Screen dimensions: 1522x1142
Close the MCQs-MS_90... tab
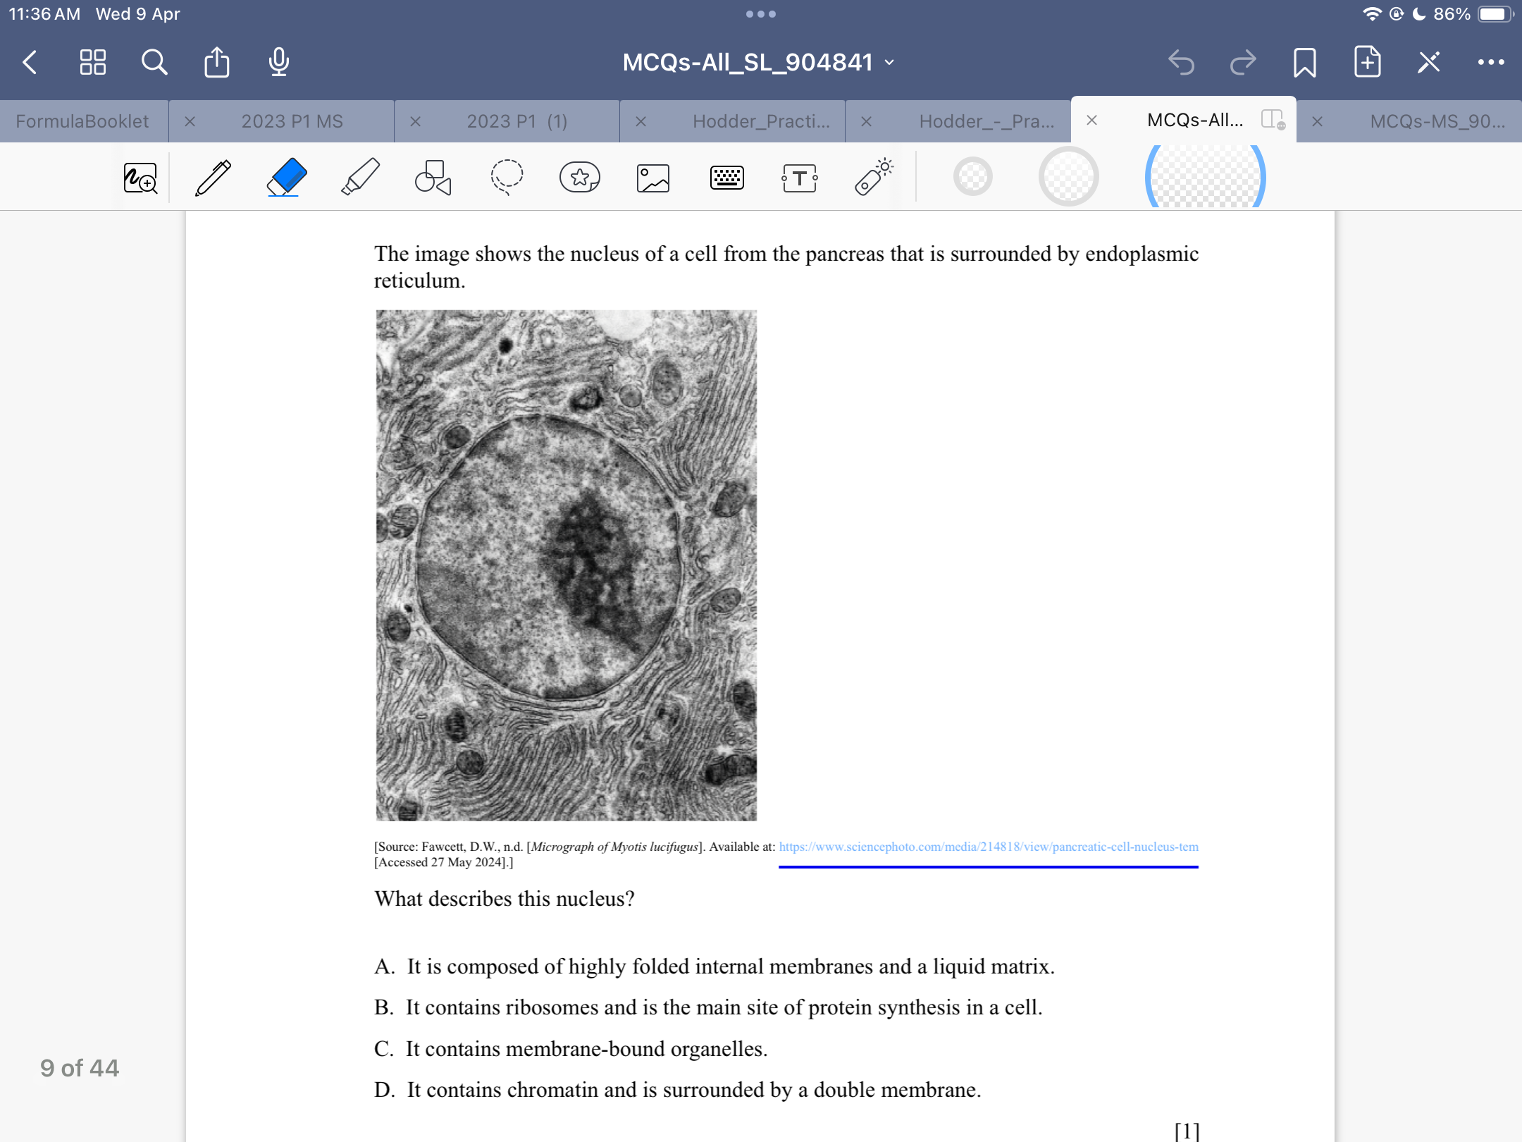[x=1317, y=121]
